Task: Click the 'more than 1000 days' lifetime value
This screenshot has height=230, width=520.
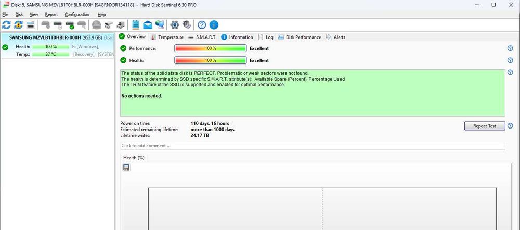Action: pos(213,130)
